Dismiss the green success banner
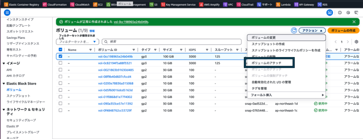The image size is (363, 139). click(x=354, y=22)
